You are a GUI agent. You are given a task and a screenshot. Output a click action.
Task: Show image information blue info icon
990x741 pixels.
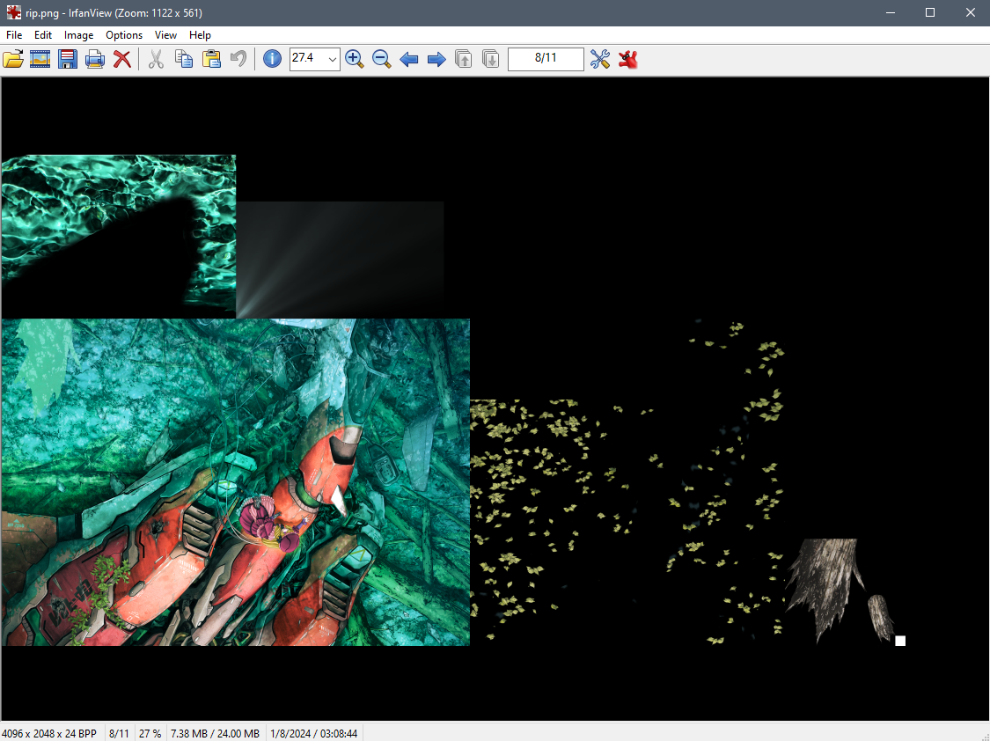point(272,59)
